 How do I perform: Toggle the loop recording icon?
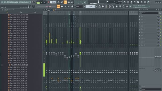click(x=72, y=2)
